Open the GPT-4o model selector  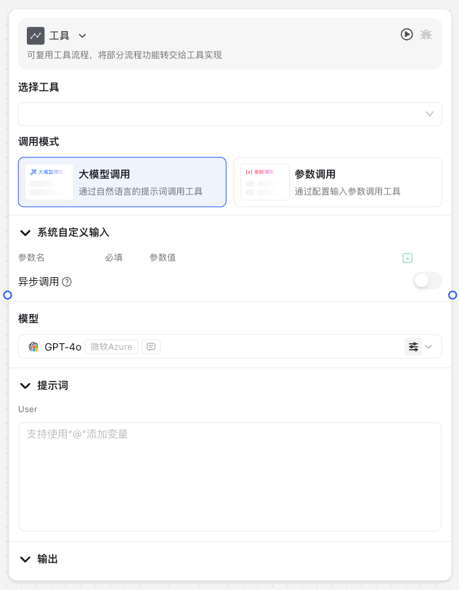point(230,347)
